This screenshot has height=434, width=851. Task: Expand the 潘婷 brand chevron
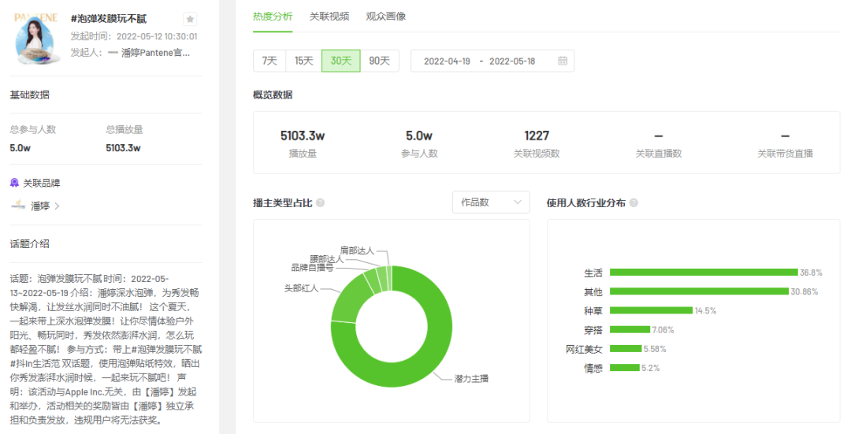point(57,206)
